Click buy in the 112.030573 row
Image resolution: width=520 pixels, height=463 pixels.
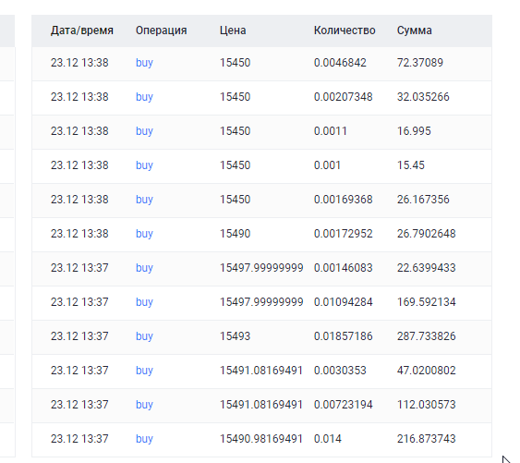(x=144, y=405)
